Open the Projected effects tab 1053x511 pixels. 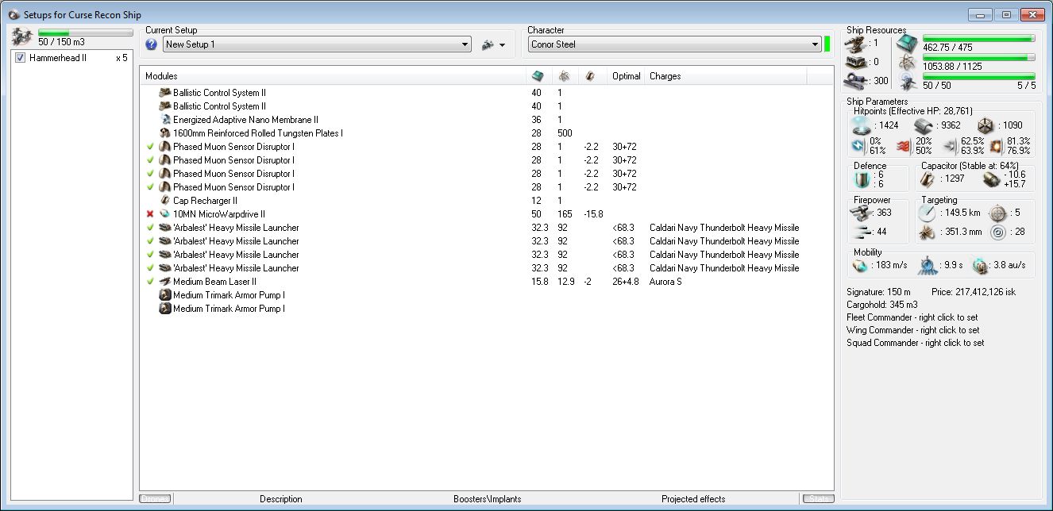coord(693,499)
